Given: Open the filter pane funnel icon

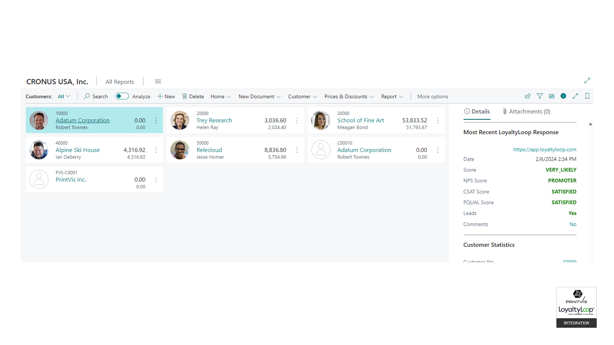Looking at the screenshot, I should [x=540, y=96].
